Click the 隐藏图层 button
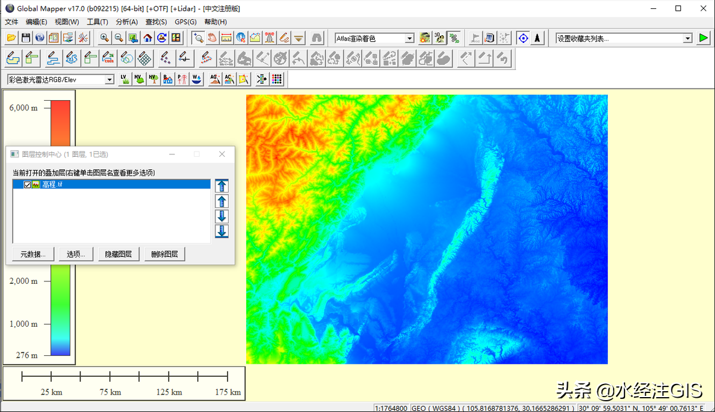This screenshot has width=715, height=412. tap(119, 254)
